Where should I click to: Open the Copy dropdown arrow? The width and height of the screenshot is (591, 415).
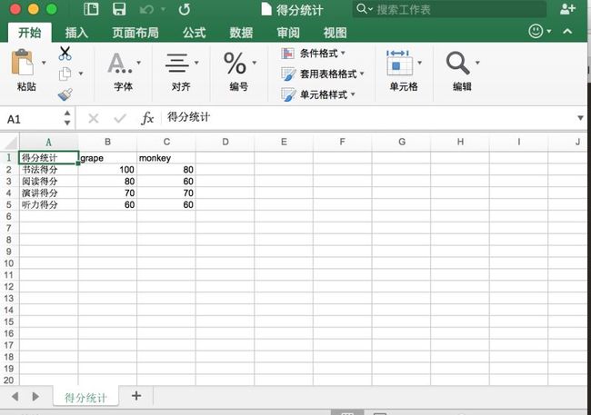(81, 74)
